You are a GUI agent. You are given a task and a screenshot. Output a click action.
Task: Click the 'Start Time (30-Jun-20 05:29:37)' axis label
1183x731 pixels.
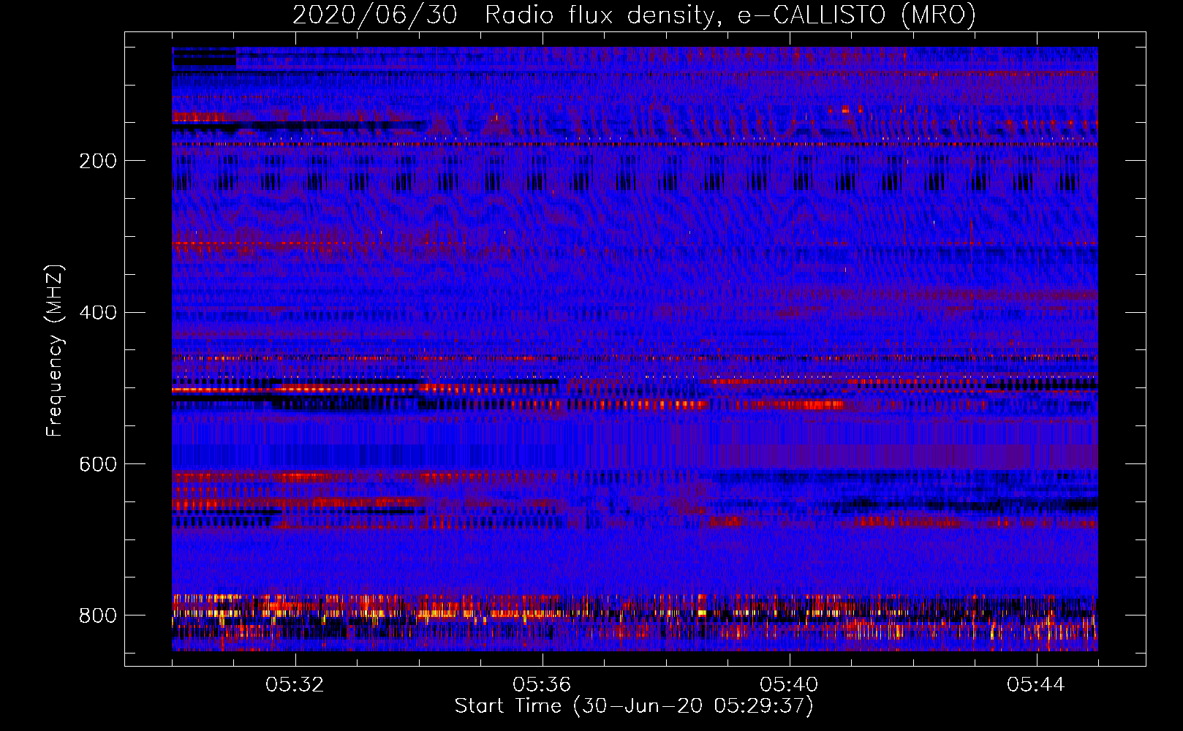tap(634, 706)
